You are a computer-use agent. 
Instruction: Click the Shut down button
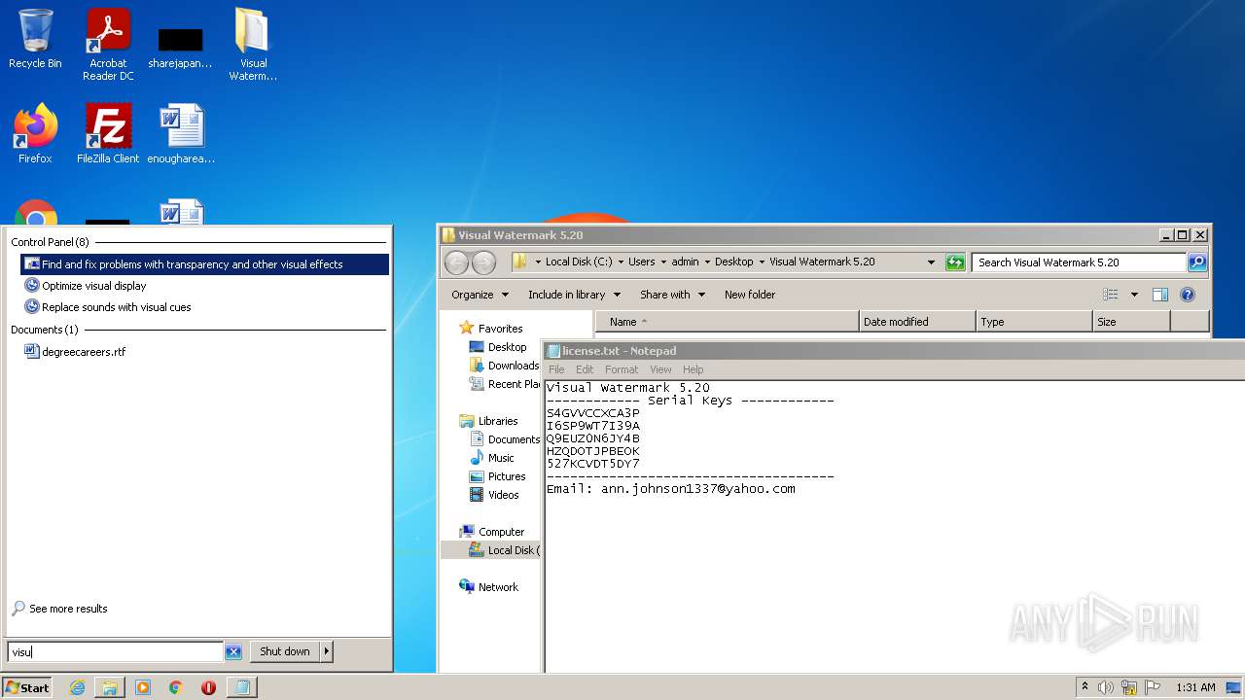[285, 651]
